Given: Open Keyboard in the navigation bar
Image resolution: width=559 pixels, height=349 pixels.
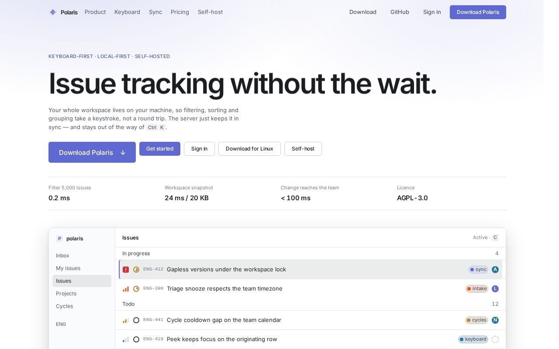Looking at the screenshot, I should coord(127,12).
